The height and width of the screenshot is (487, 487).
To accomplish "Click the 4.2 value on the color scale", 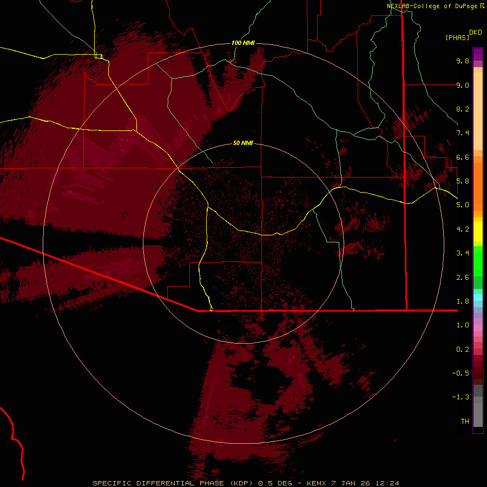I will pyautogui.click(x=463, y=229).
